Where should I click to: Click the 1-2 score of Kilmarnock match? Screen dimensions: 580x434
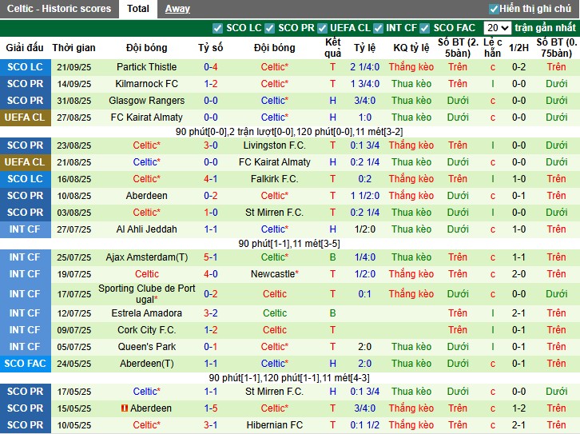pyautogui.click(x=210, y=84)
